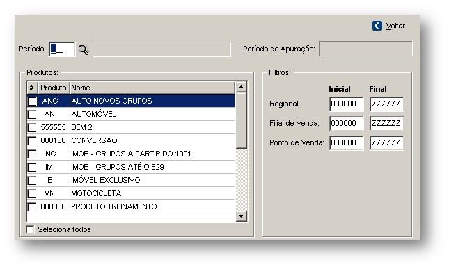449x269 pixels.
Task: Tick the MOTOCICLETA product checkbox
Action: (x=32, y=193)
